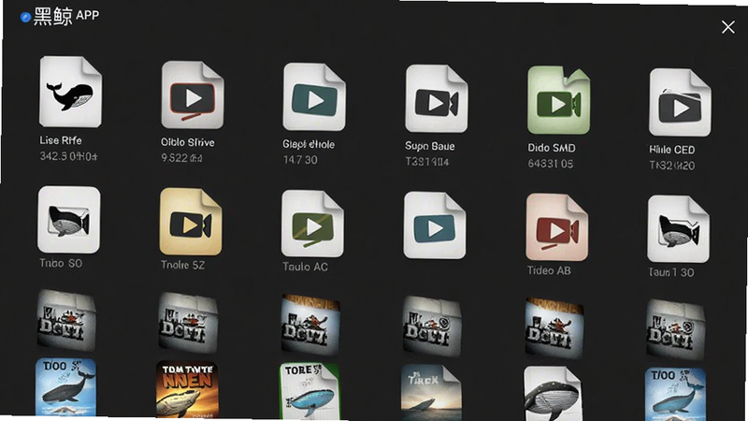This screenshot has width=748, height=421.
Task: Open the unlabeled blue play file icon
Action: click(x=435, y=225)
